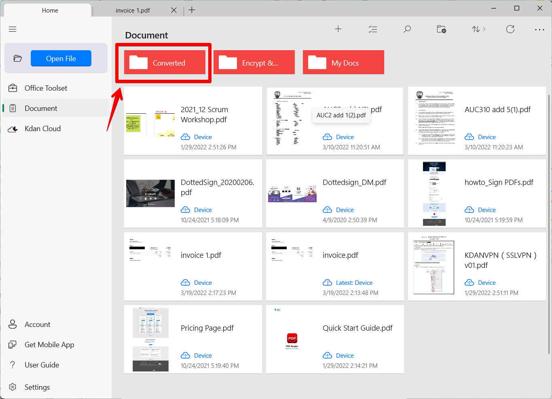Open the Converted folder

[165, 63]
